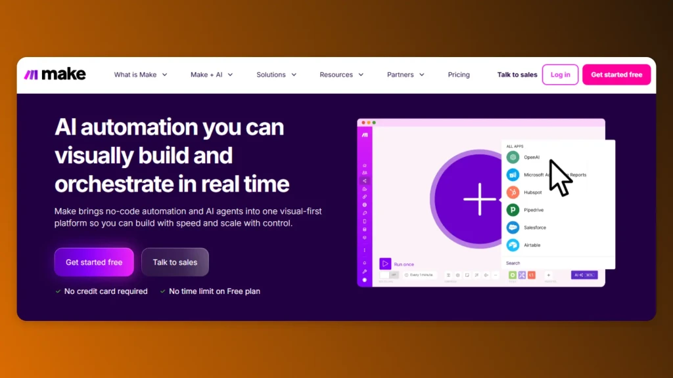This screenshot has width=673, height=378.
Task: Expand the Solutions navigation dropdown
Action: tap(275, 74)
